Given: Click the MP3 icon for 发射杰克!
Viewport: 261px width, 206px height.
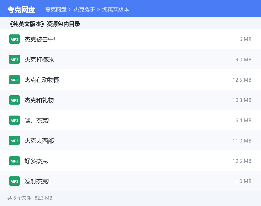Looking at the screenshot, I should click(14, 181).
